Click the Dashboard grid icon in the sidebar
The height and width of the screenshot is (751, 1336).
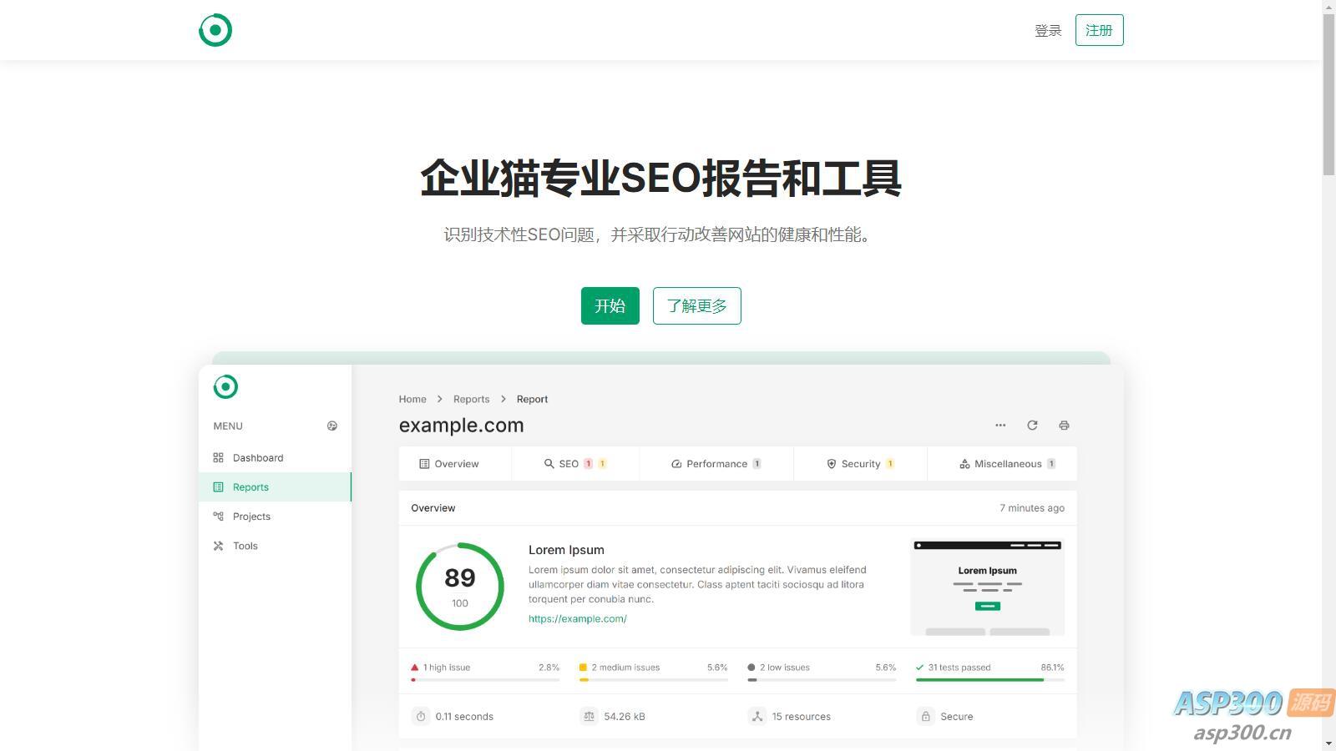click(219, 458)
